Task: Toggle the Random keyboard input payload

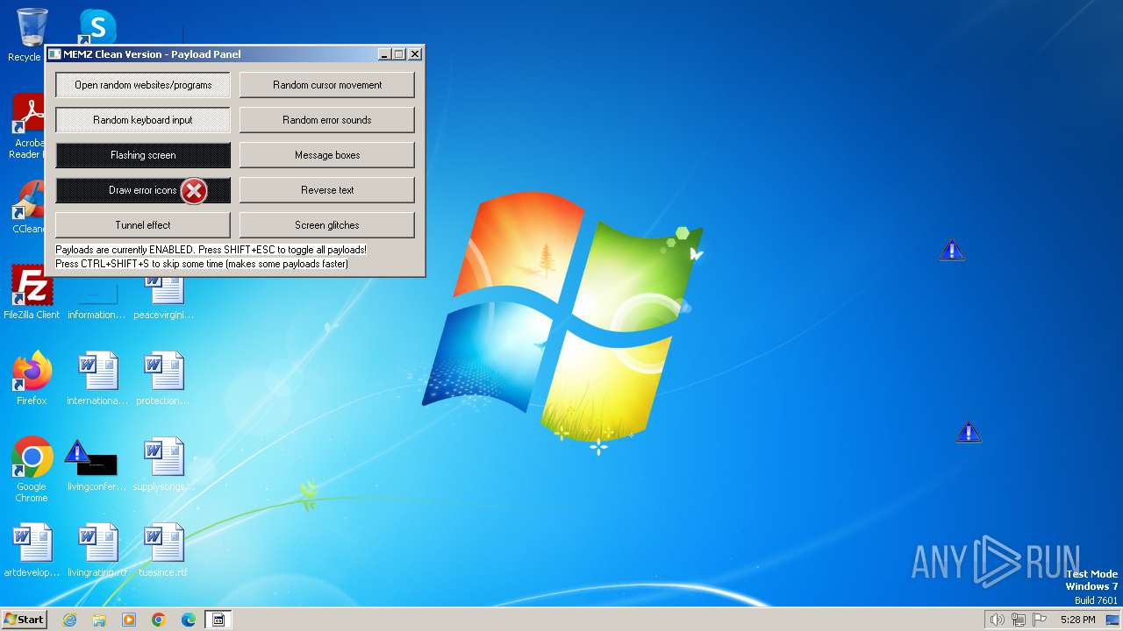Action: point(143,120)
